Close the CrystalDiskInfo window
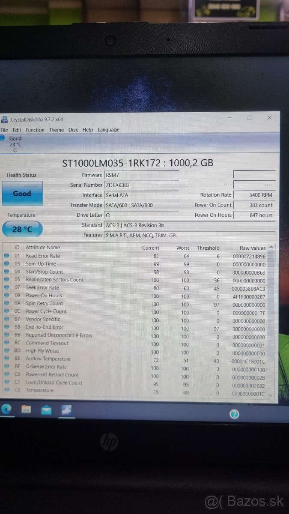 [x=269, y=118]
